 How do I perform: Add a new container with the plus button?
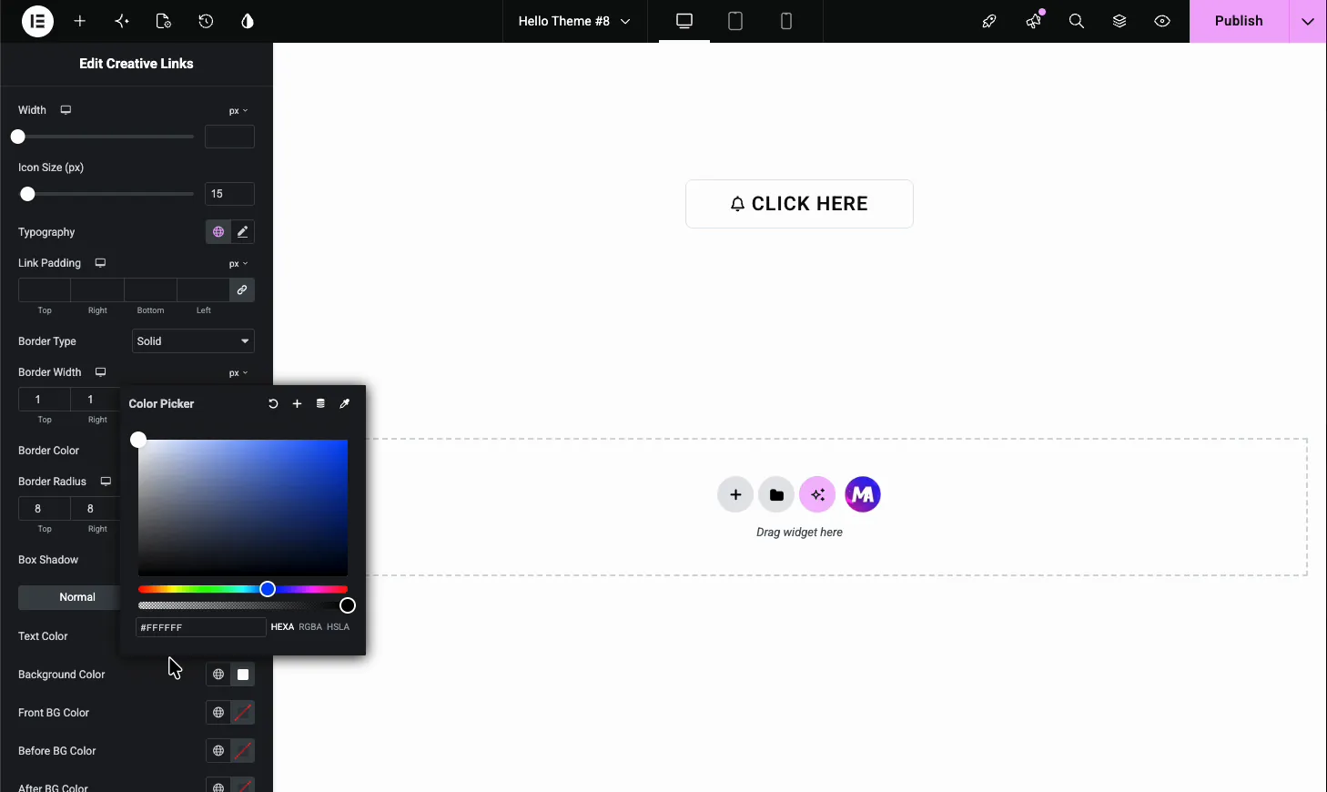pyautogui.click(x=735, y=494)
